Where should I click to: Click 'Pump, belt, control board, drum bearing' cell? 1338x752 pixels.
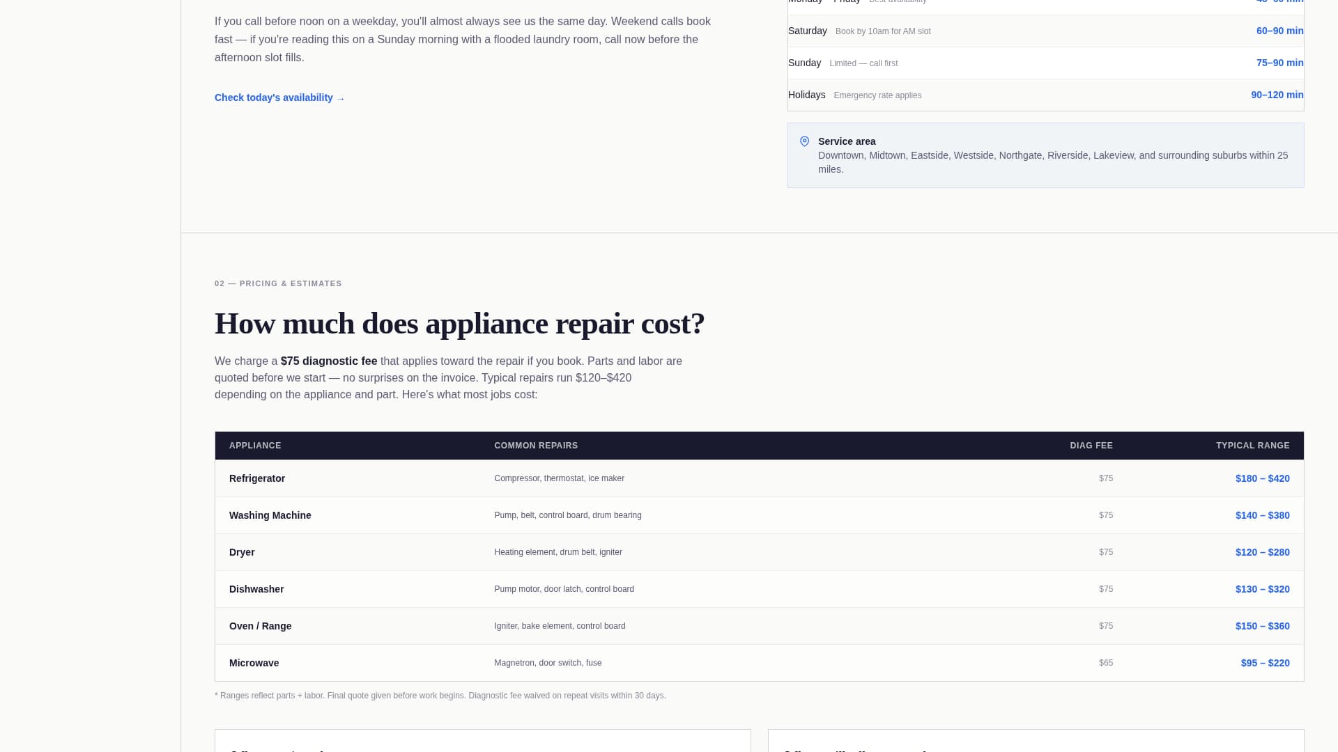pyautogui.click(x=568, y=515)
